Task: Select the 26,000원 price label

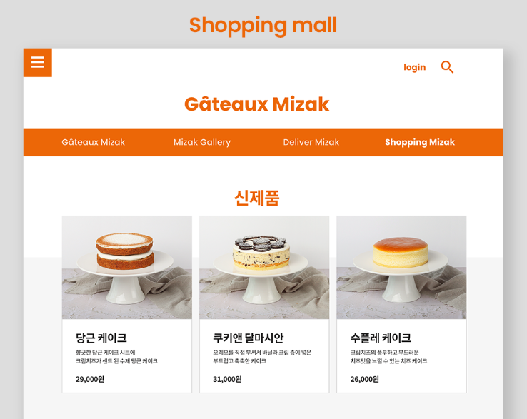Action: (x=365, y=379)
